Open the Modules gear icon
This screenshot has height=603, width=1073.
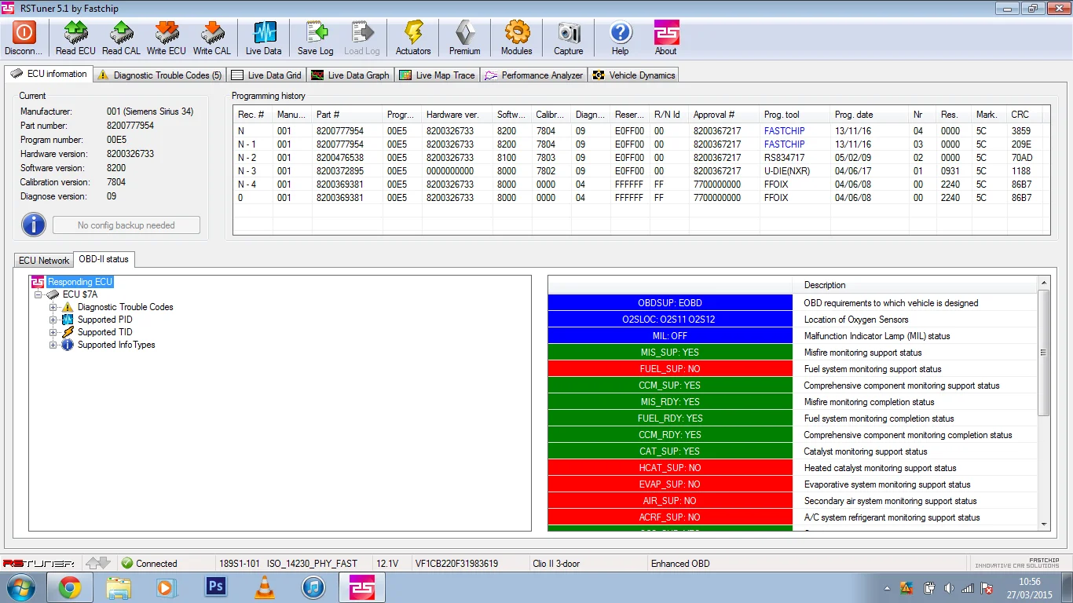(517, 32)
